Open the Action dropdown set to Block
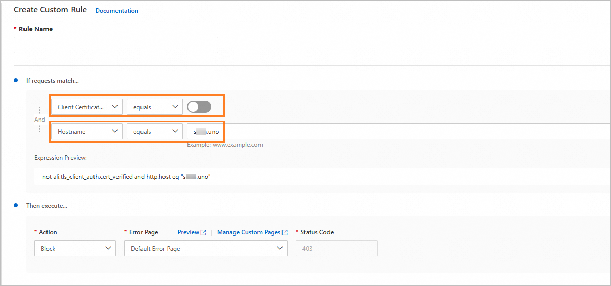The width and height of the screenshot is (611, 286). [x=75, y=248]
